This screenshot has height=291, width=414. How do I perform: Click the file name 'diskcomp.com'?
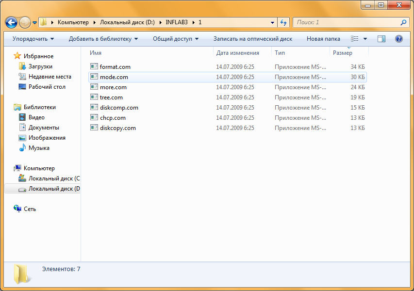(x=119, y=108)
